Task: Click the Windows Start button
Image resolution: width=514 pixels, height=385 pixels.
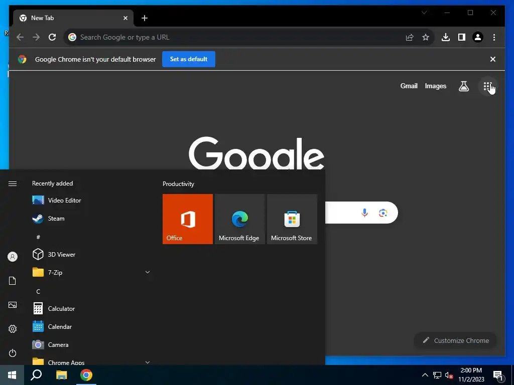Action: pyautogui.click(x=12, y=375)
